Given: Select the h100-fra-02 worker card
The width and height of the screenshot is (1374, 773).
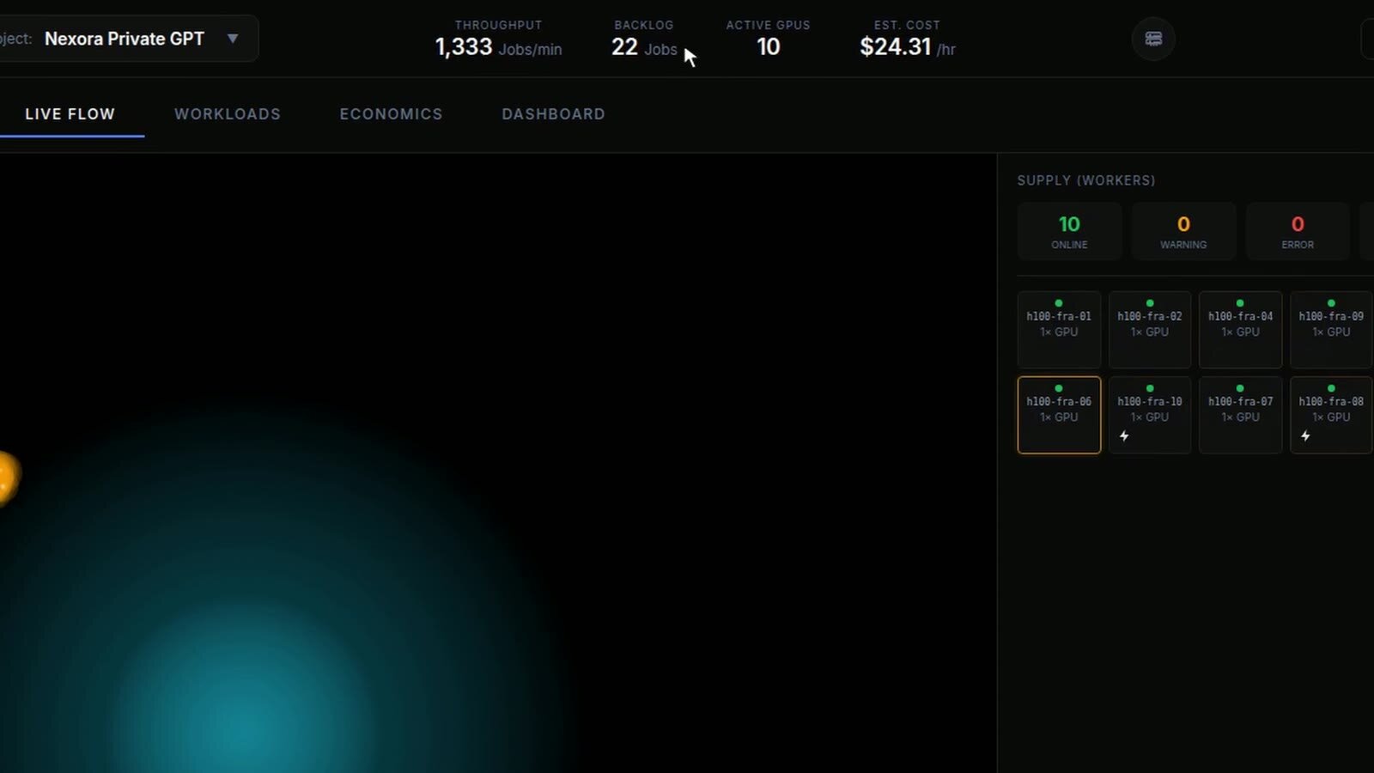Looking at the screenshot, I should pyautogui.click(x=1150, y=330).
